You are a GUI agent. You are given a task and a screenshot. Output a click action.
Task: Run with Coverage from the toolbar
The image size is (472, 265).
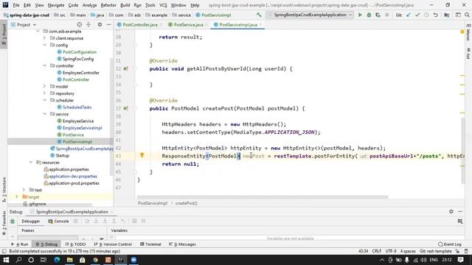pyautogui.click(x=378, y=15)
